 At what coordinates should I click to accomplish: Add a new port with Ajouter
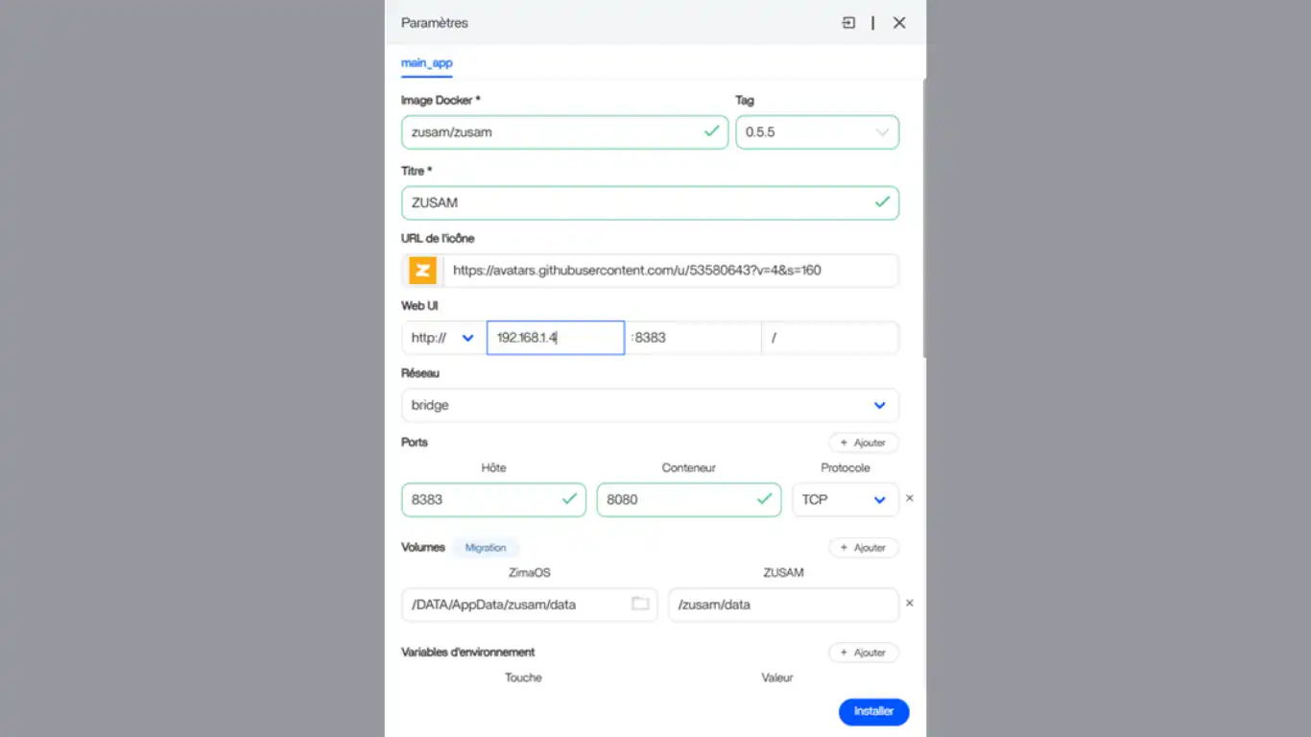[x=864, y=442]
